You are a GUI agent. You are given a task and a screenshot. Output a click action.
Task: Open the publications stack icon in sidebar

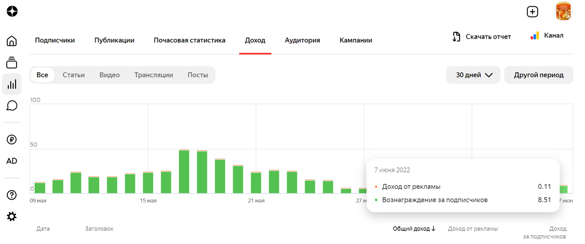point(12,62)
